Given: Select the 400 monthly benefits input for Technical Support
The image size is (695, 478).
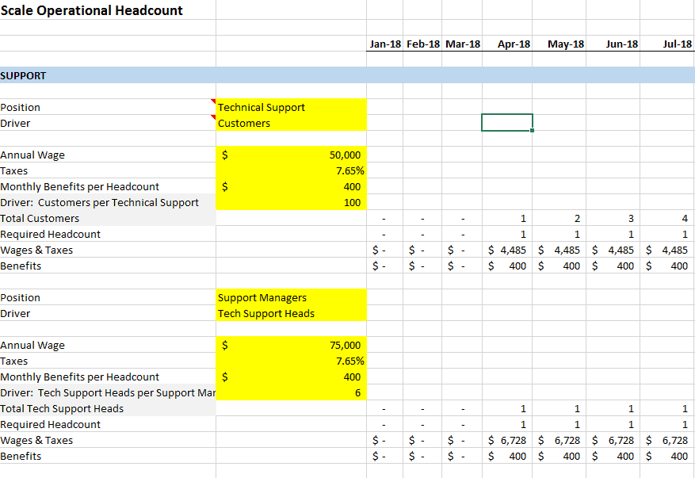Looking at the screenshot, I should [291, 186].
